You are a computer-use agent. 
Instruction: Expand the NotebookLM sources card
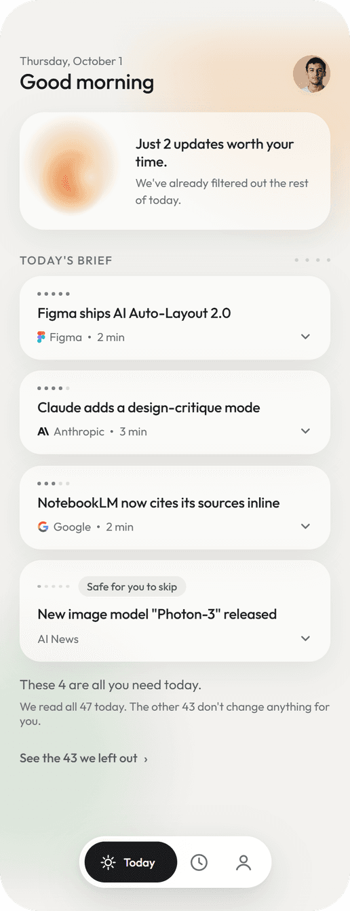pyautogui.click(x=305, y=526)
